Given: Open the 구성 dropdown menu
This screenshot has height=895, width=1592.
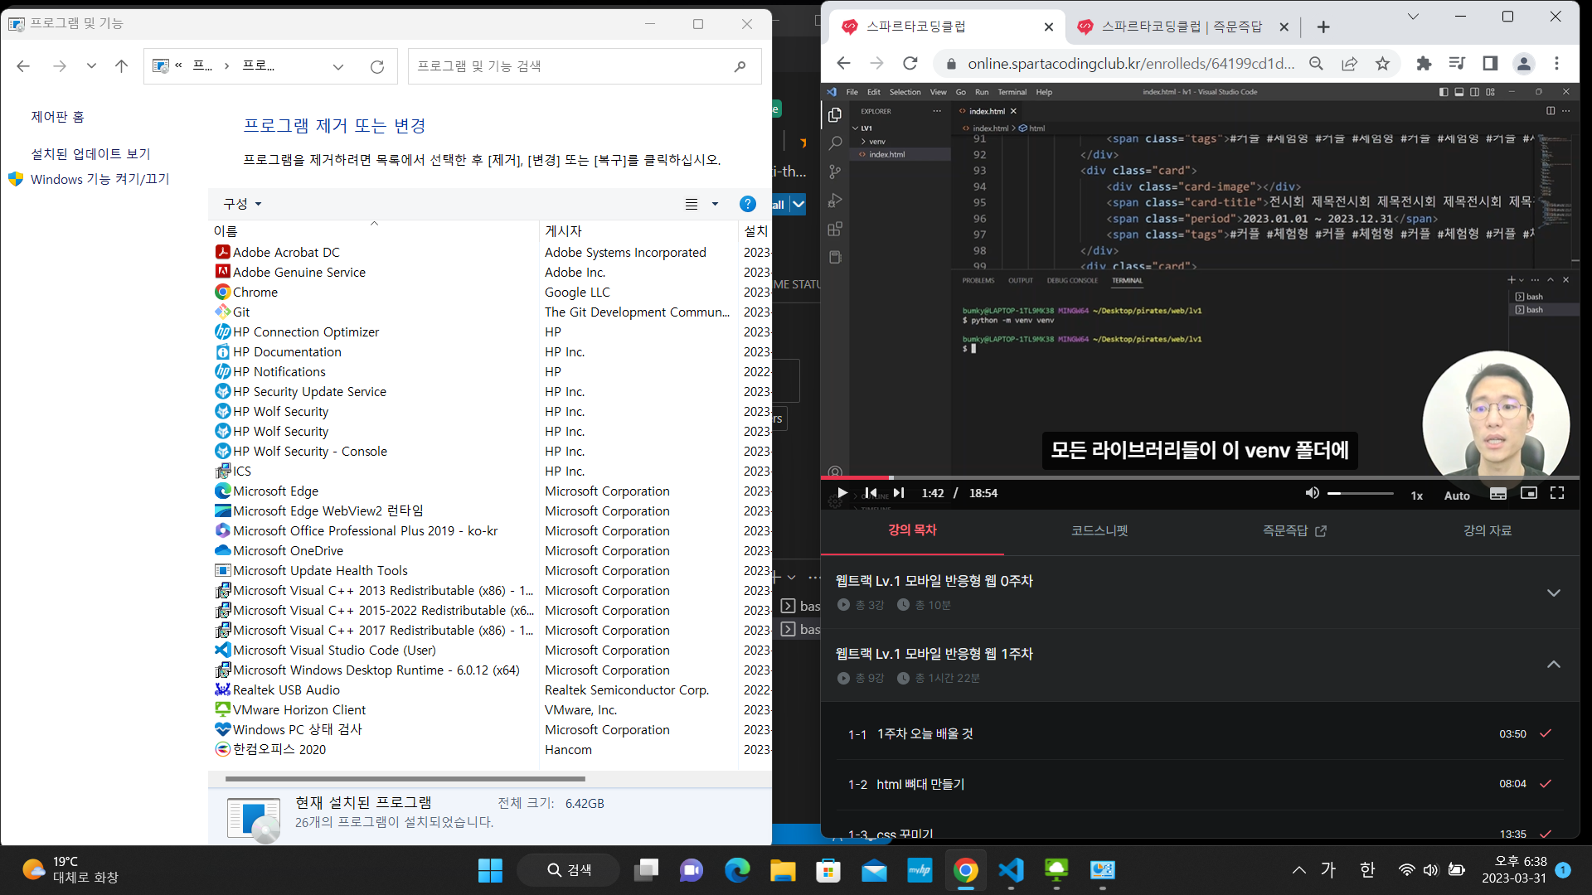Looking at the screenshot, I should click(242, 204).
